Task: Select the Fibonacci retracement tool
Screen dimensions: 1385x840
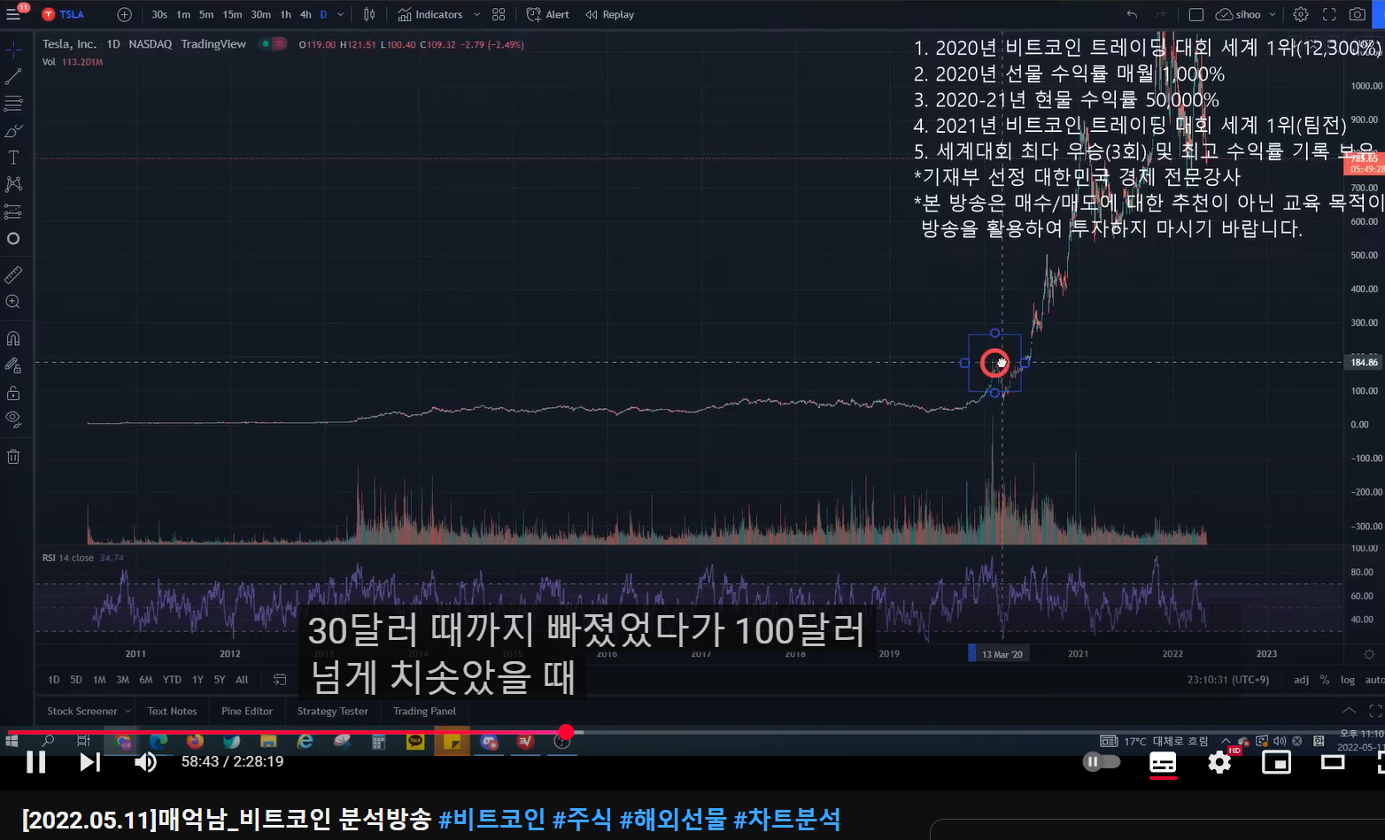Action: click(13, 104)
